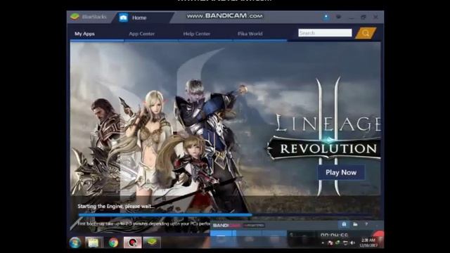
Task: Close the BlueStacks window
Action: (x=375, y=17)
